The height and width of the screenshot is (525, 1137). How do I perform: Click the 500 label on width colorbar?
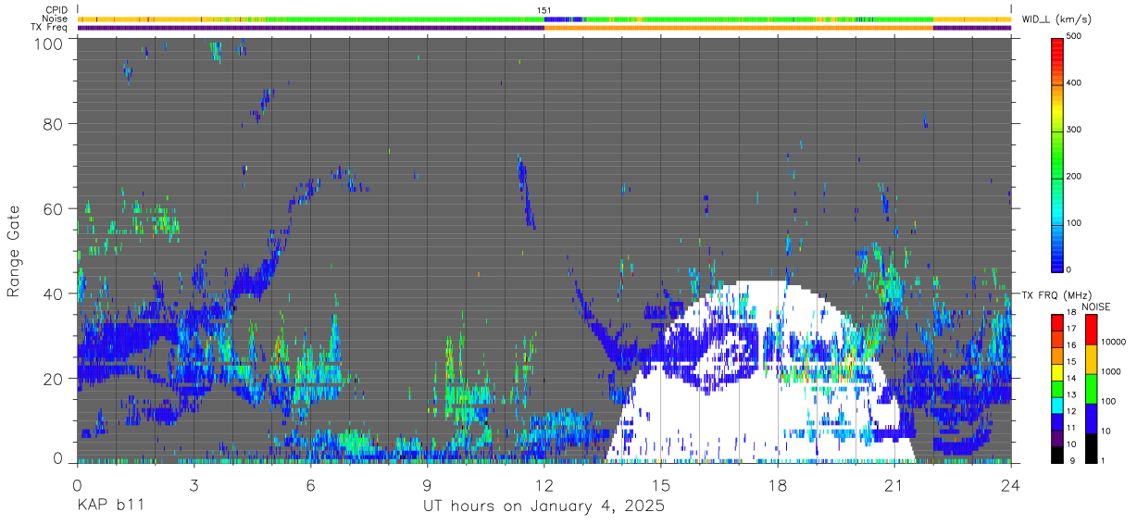[x=1076, y=37]
